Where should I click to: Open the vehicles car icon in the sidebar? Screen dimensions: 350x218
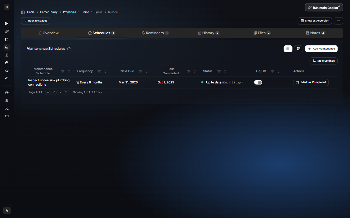[x=7, y=71]
